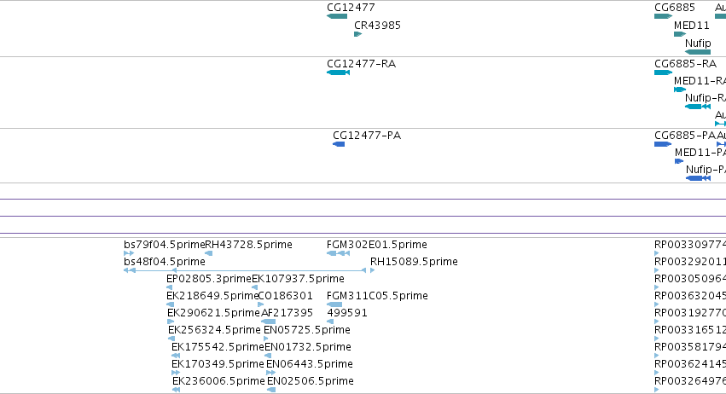Click the CG6885 gene feature
The width and height of the screenshot is (726, 394).
(663, 16)
